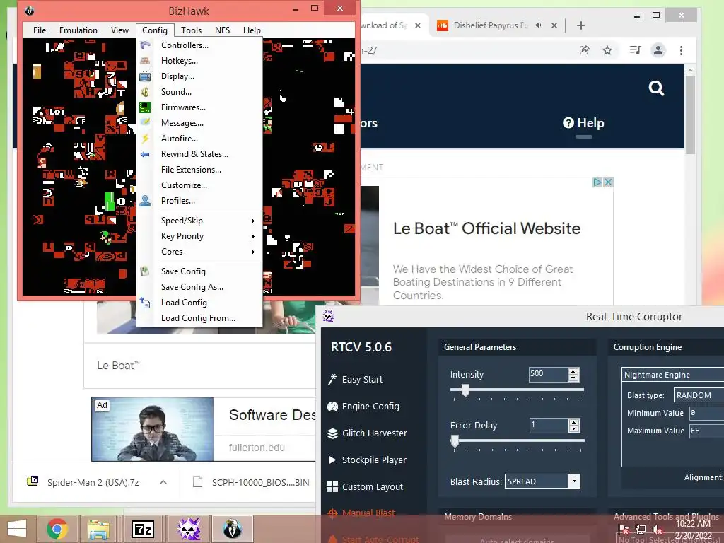Open the Blast Radius SPREAD dropdown
The image size is (724, 543).
pyautogui.click(x=574, y=481)
